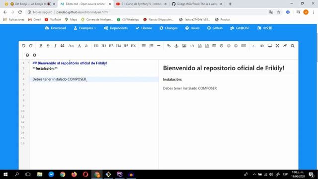
Task: Insert an H6 heading
Action: [133, 46]
